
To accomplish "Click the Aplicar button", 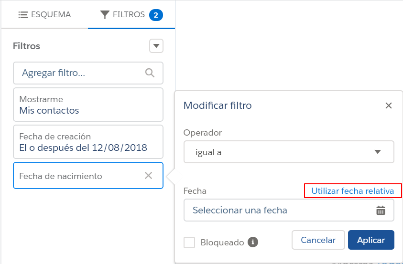I will pyautogui.click(x=371, y=240).
